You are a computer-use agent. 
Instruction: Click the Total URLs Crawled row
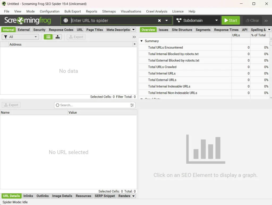pos(204,67)
